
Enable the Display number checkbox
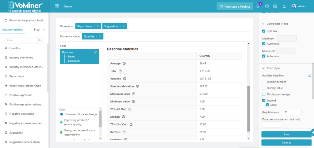(x=264, y=82)
